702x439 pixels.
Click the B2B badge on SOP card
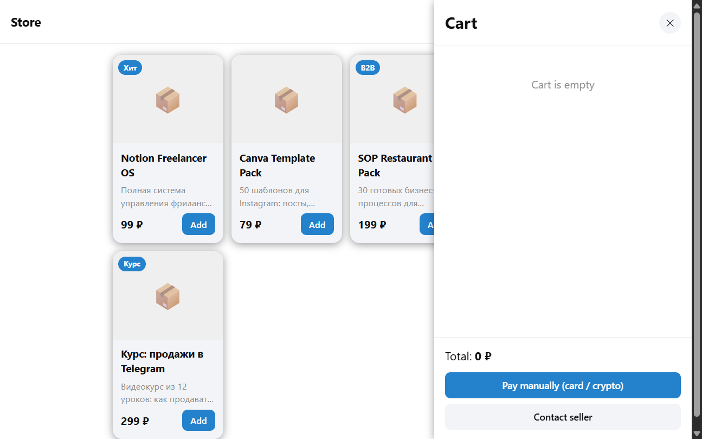[368, 68]
